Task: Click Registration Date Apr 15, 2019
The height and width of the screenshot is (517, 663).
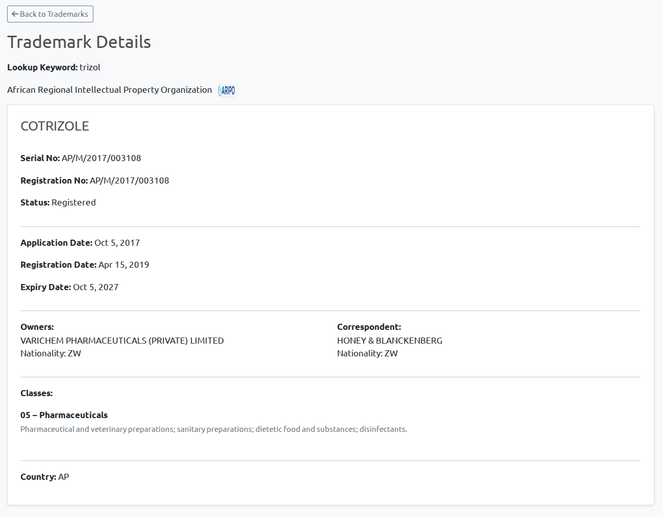Action: [85, 265]
